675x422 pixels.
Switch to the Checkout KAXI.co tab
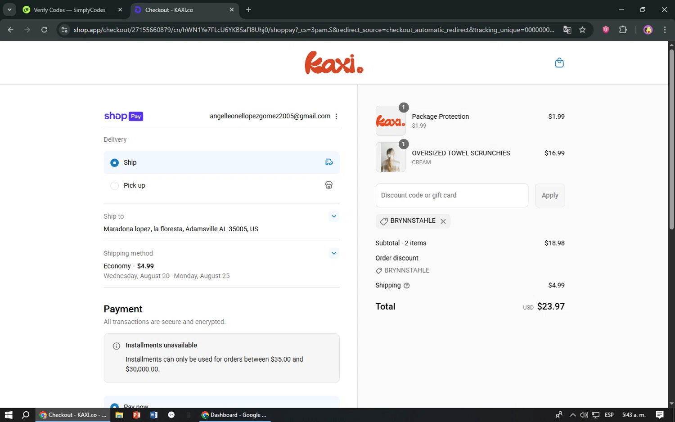(184, 9)
